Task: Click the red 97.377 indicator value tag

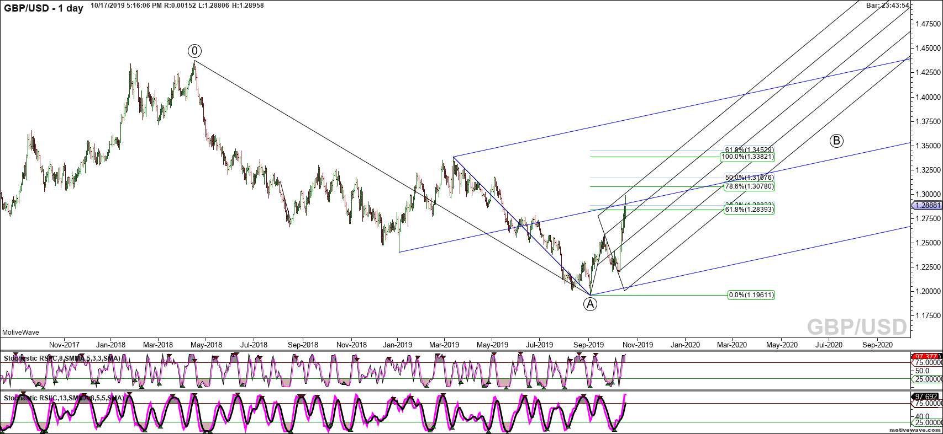Action: point(927,356)
